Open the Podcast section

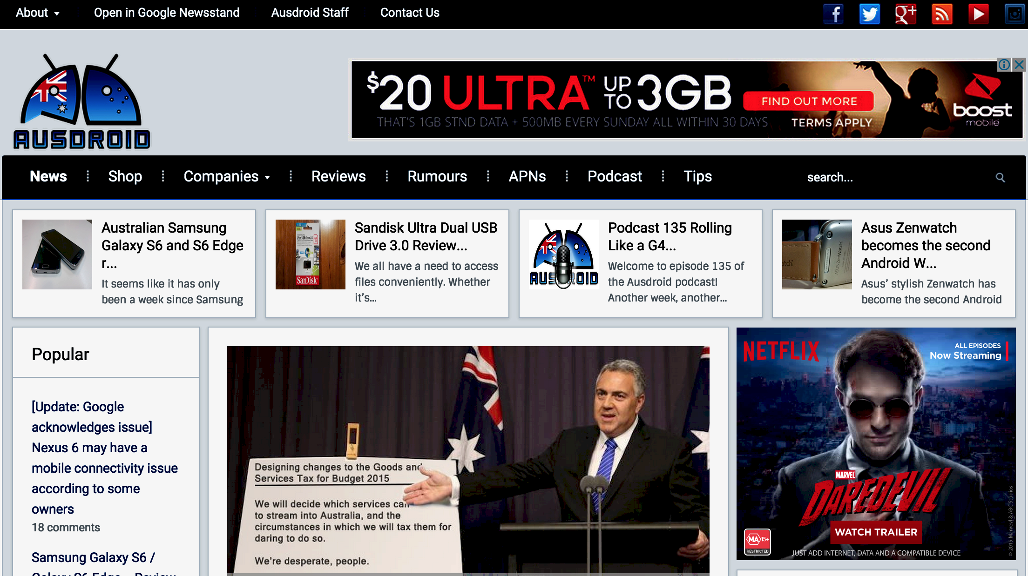pos(615,176)
